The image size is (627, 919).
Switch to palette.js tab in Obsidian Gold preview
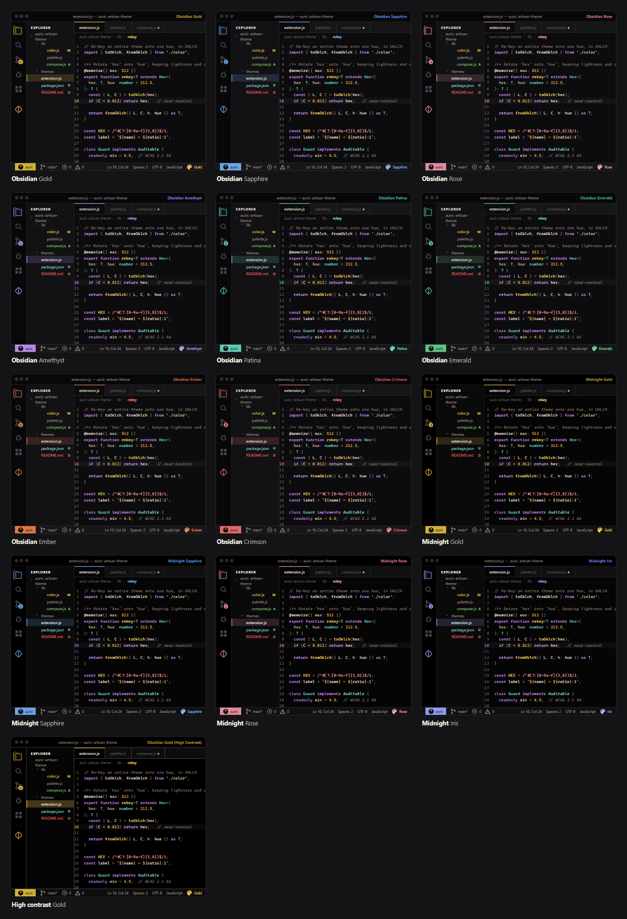[118, 28]
